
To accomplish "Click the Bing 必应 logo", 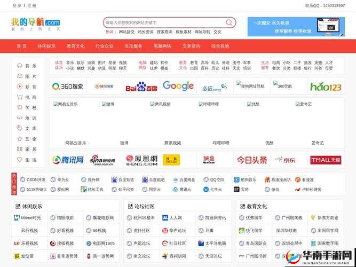I will (x=215, y=87).
